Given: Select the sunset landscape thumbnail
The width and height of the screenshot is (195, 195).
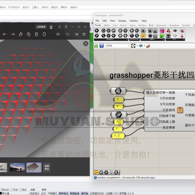Looking at the screenshot, I should point(17,167).
